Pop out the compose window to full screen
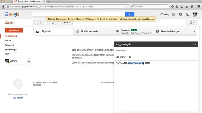 tap(192, 45)
